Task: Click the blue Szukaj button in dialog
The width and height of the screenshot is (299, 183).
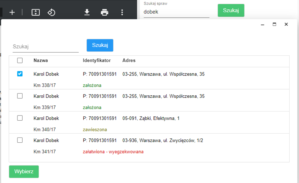Action: (x=100, y=45)
